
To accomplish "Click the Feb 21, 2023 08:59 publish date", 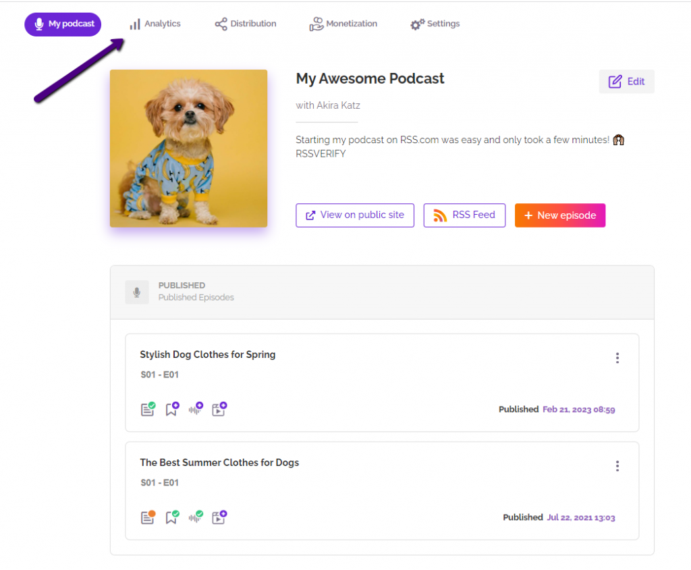I will click(x=578, y=409).
